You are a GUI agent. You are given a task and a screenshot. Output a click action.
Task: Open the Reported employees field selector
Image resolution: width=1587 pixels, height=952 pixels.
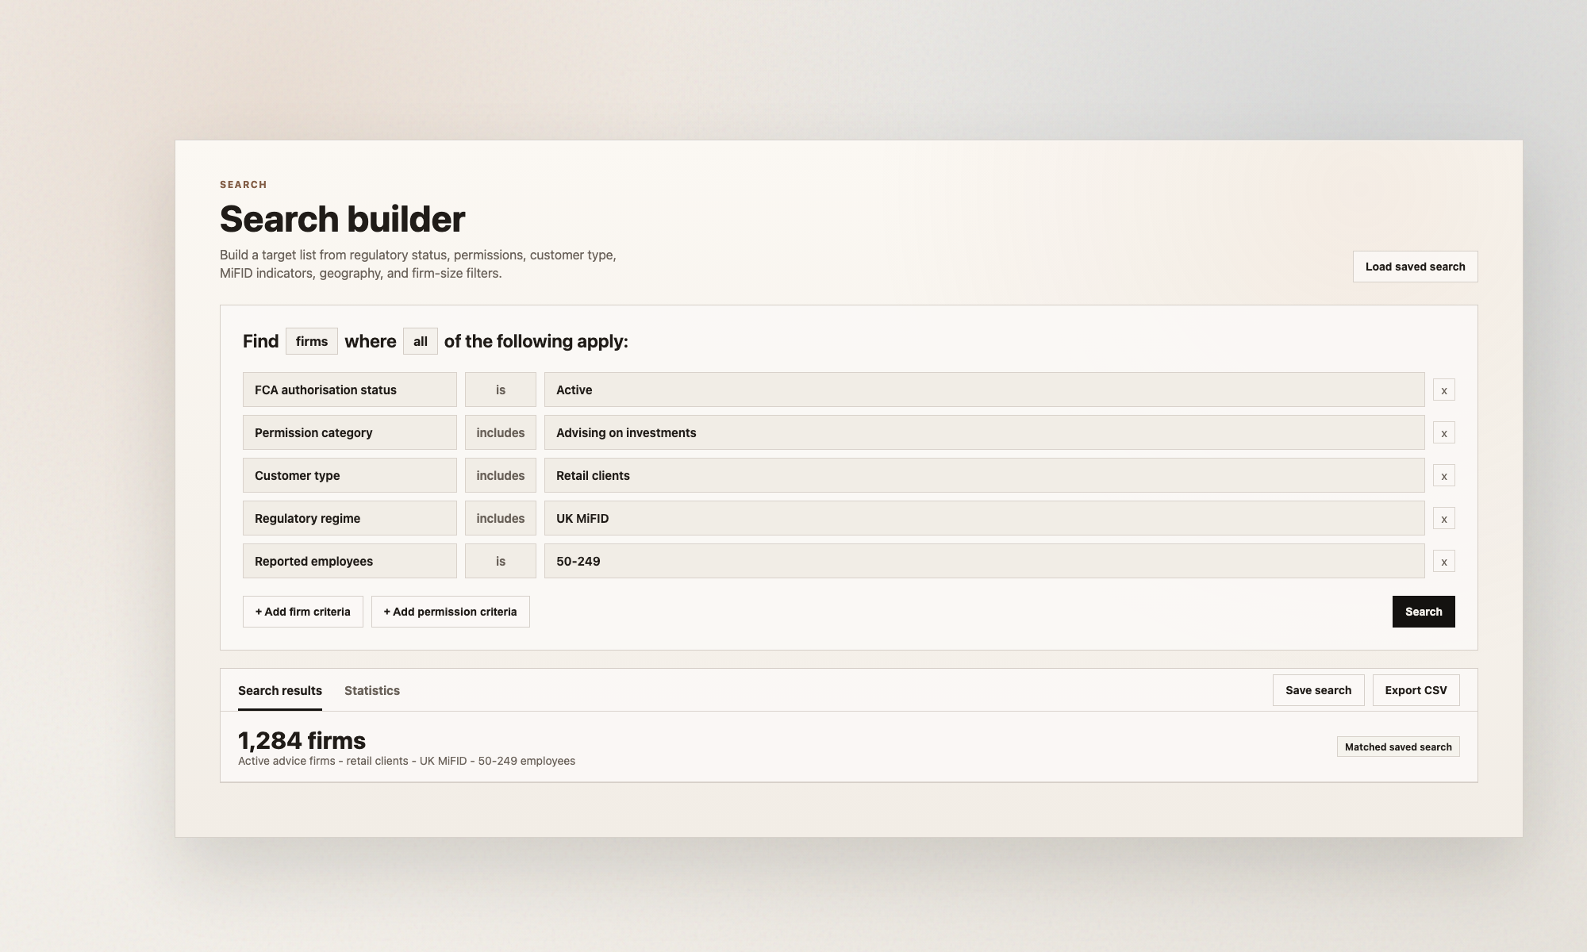[349, 561]
